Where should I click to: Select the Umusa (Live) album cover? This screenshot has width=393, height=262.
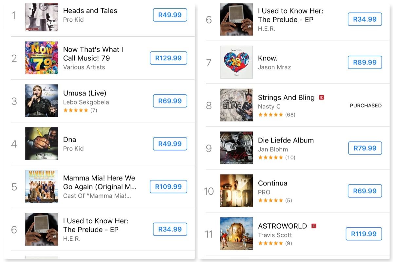pos(42,101)
